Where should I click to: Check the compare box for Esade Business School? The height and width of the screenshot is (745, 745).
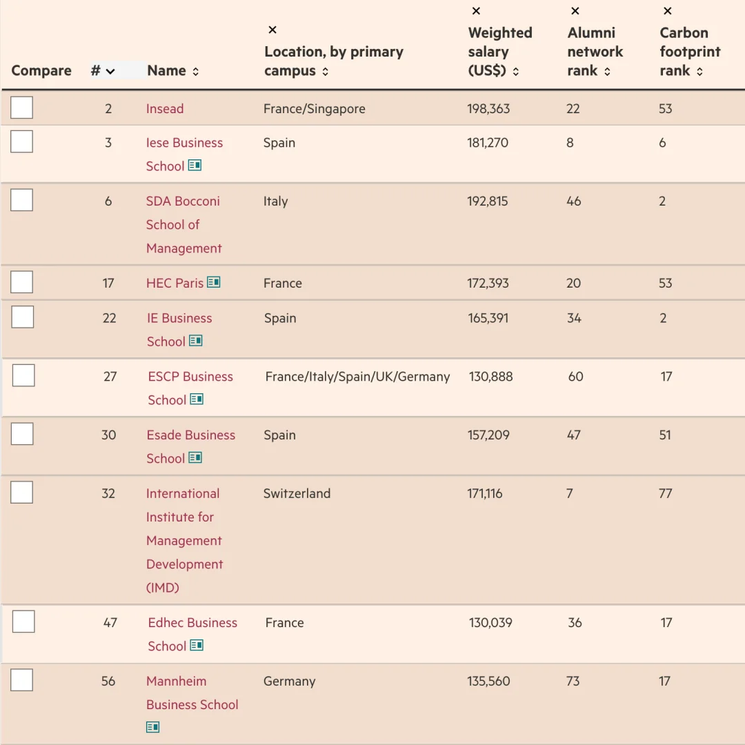22,434
